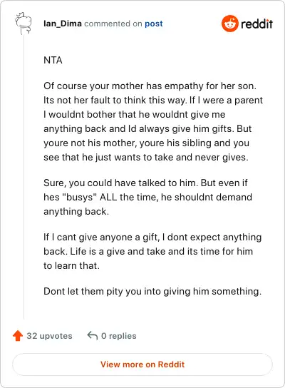The image size is (285, 388).
Task: Click the "32 upvotes" label
Action: coord(49,336)
